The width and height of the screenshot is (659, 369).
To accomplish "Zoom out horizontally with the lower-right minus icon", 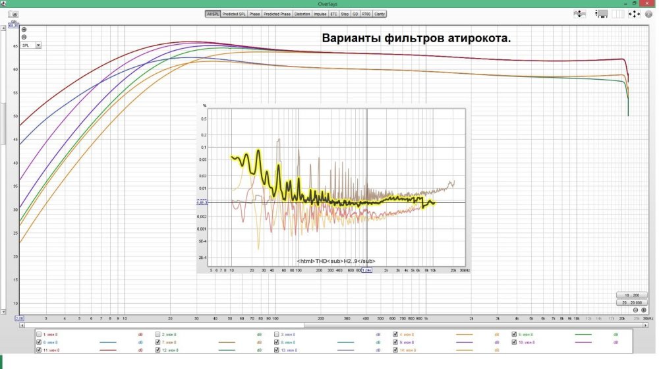I will coord(635,310).
